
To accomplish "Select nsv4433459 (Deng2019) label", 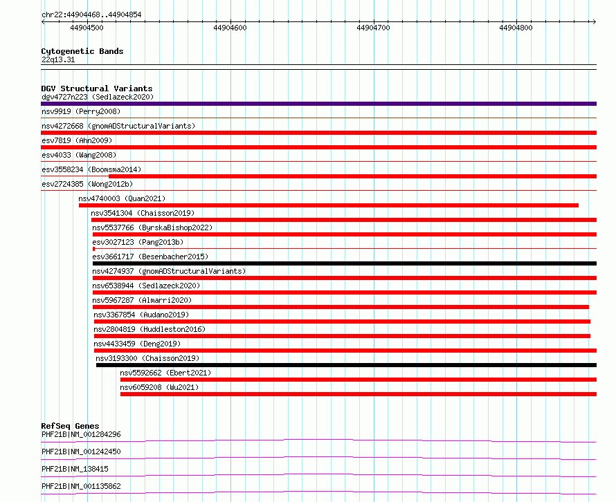I will pos(137,344).
